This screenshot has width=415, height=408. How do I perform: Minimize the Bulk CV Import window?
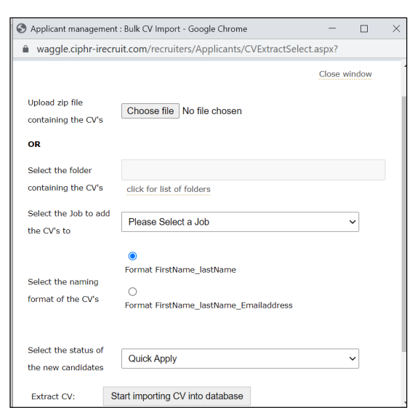[332, 28]
